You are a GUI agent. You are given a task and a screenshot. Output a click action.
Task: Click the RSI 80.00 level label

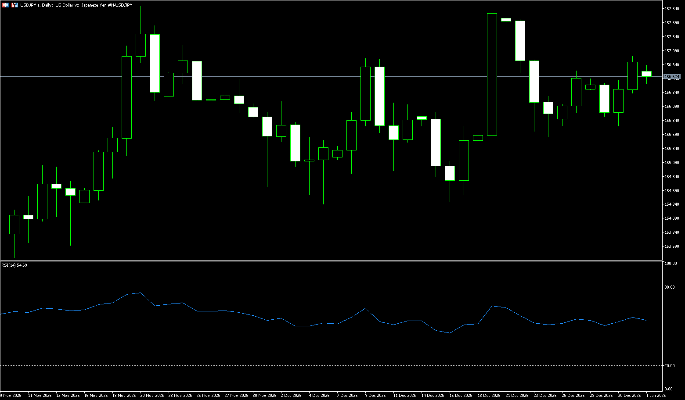pyautogui.click(x=670, y=287)
